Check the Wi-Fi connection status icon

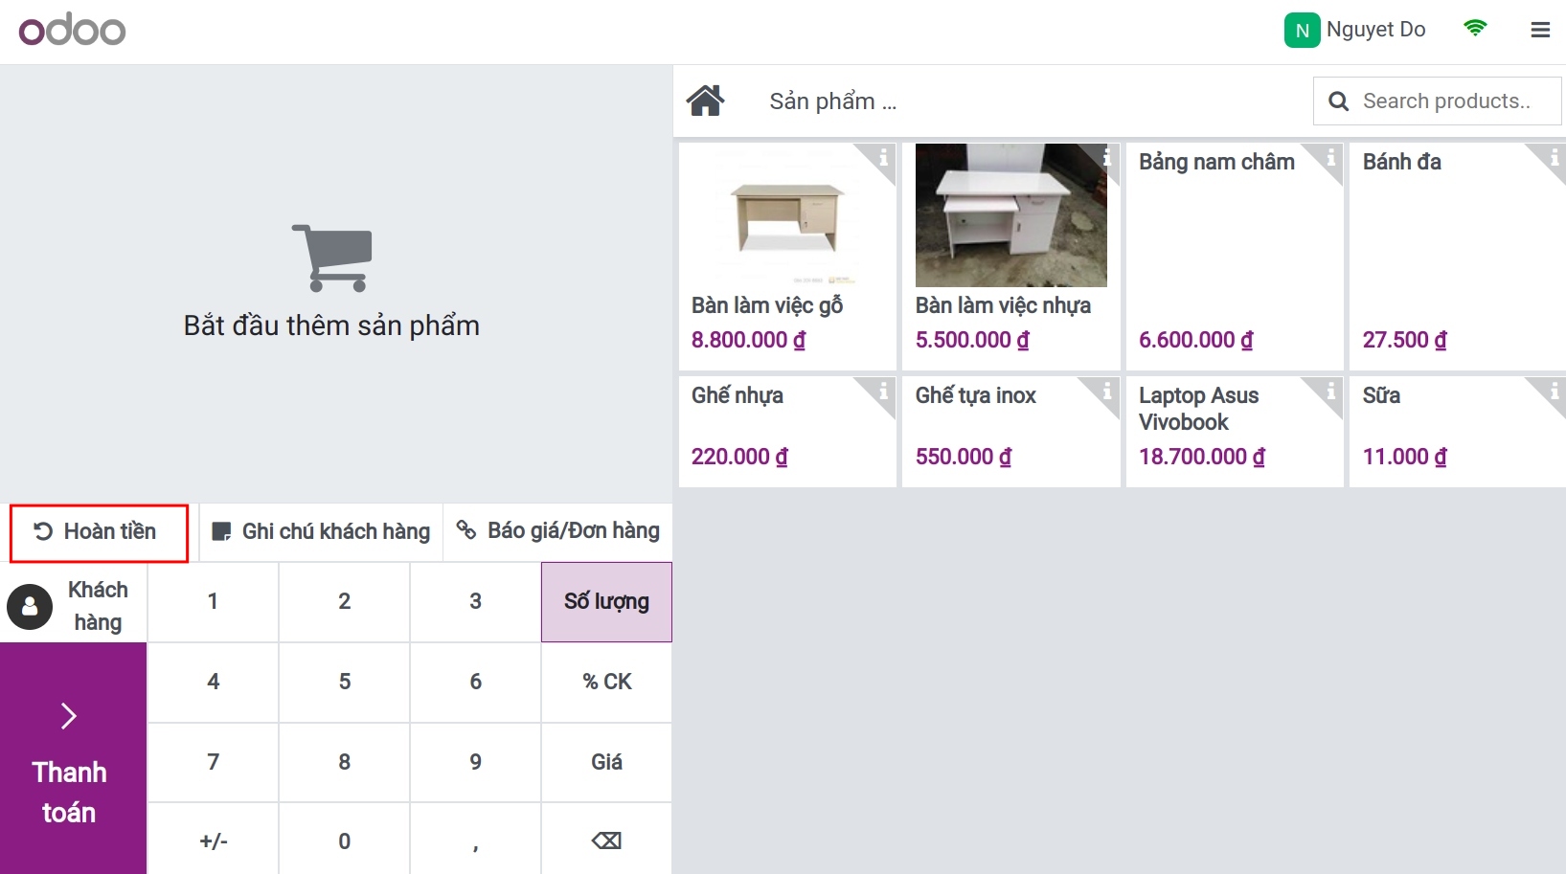[1475, 29]
